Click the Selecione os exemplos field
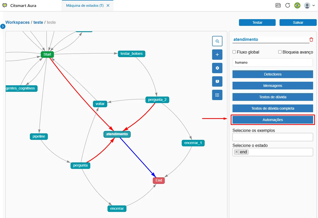 [x=273, y=137]
